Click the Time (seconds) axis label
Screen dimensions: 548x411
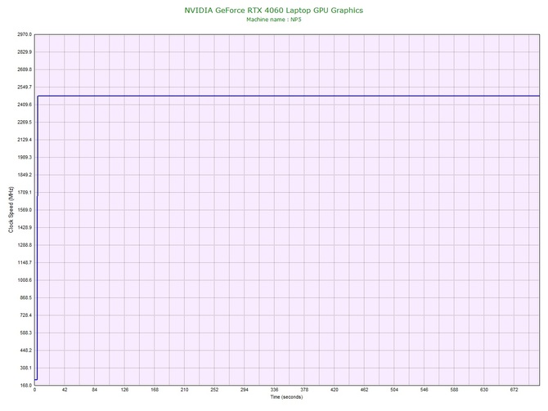(x=286, y=397)
